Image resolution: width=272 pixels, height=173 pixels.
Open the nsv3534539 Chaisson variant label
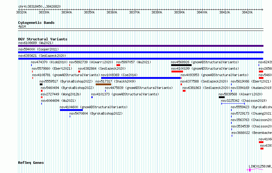pos(252,126)
